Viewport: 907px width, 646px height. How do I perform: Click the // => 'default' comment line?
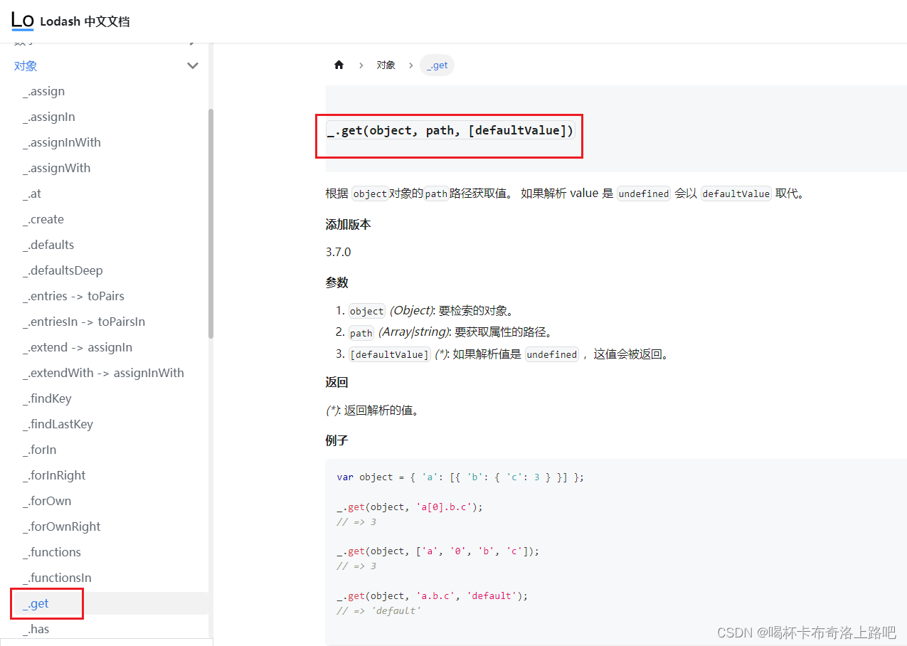pos(378,610)
